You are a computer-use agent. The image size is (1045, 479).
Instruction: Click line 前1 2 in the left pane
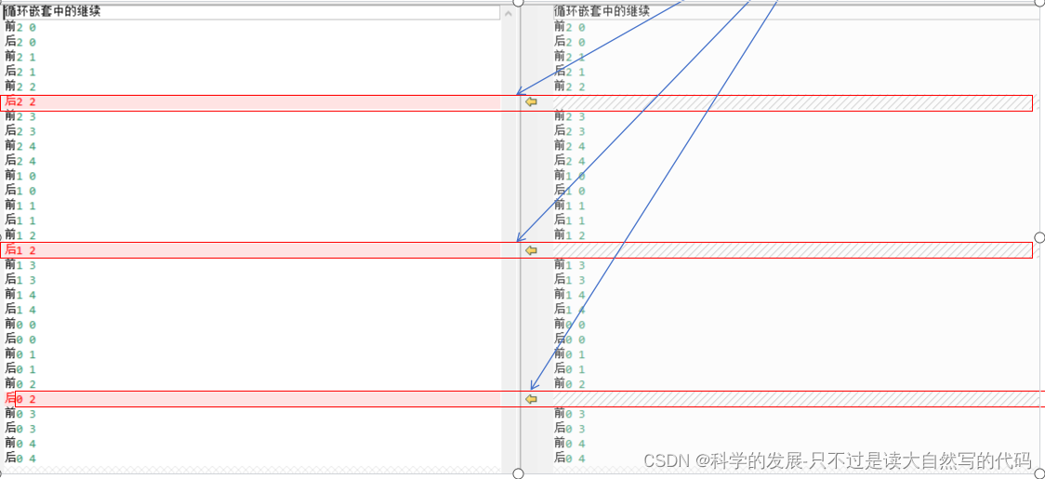tap(20, 235)
